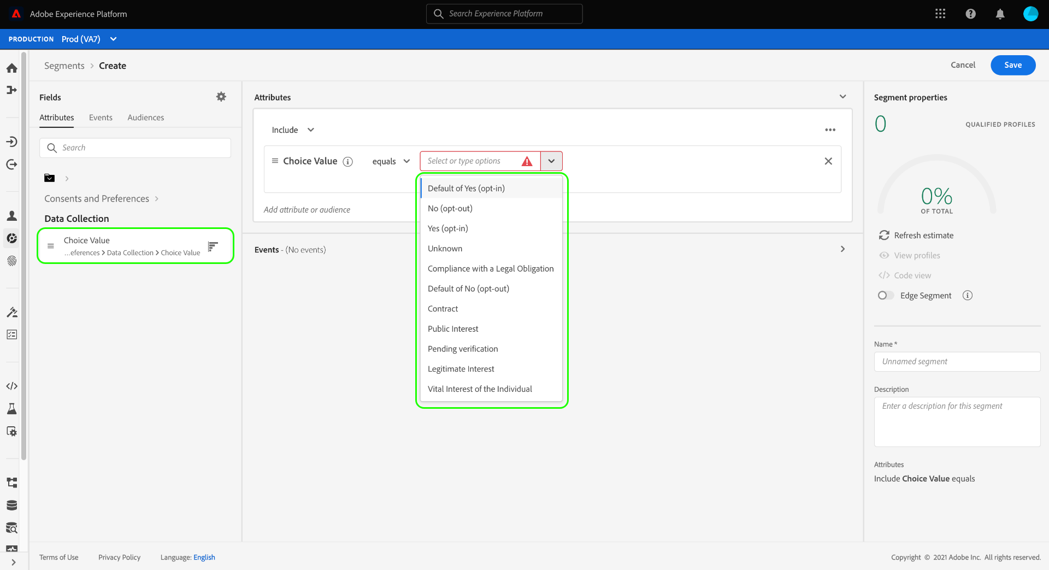Image resolution: width=1049 pixels, height=570 pixels.
Task: Show summary data for Choice Value field
Action: 213,246
